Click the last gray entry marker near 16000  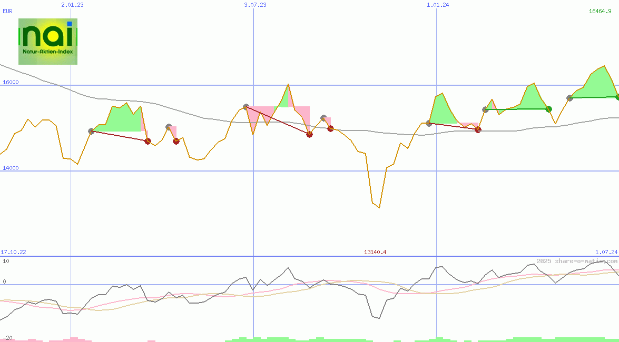tap(569, 98)
